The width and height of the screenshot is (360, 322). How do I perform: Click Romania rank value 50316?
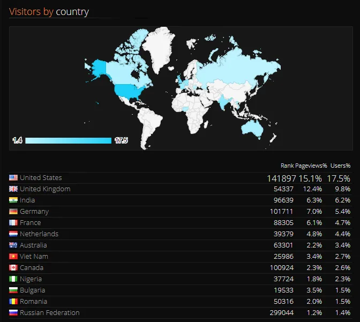[x=283, y=302]
